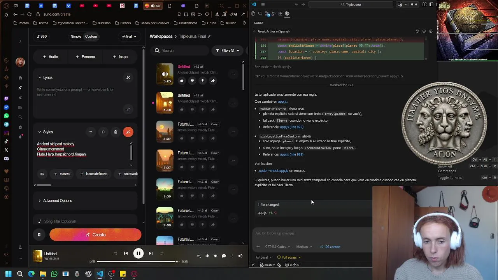Screen dimensions: 498x280
Task: Click the player volume speaker icon
Action: point(240,256)
